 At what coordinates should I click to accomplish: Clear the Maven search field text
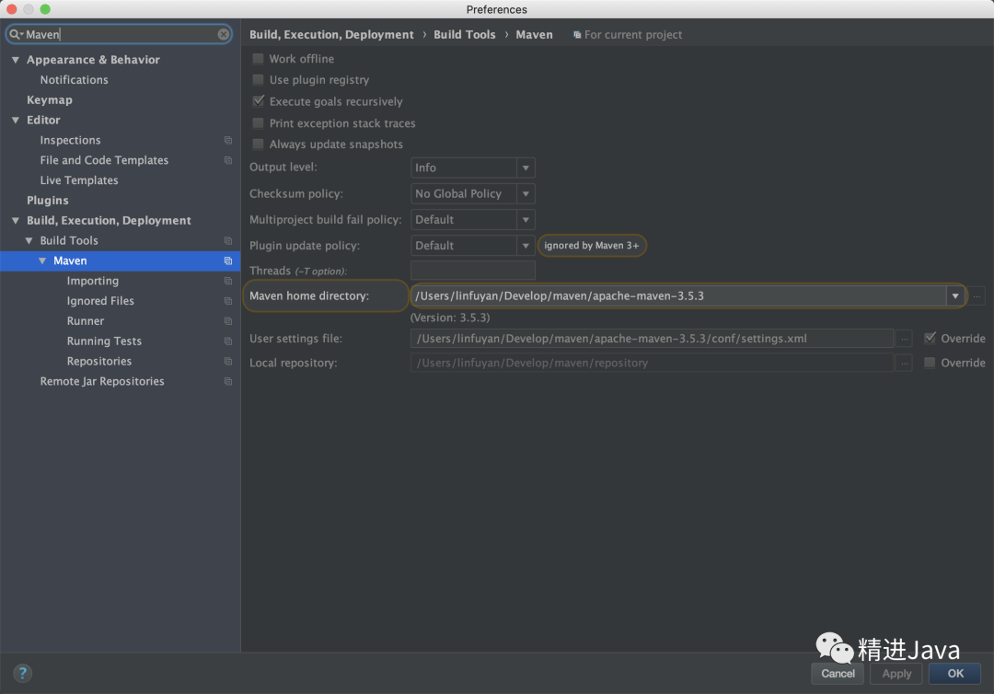pyautogui.click(x=224, y=34)
